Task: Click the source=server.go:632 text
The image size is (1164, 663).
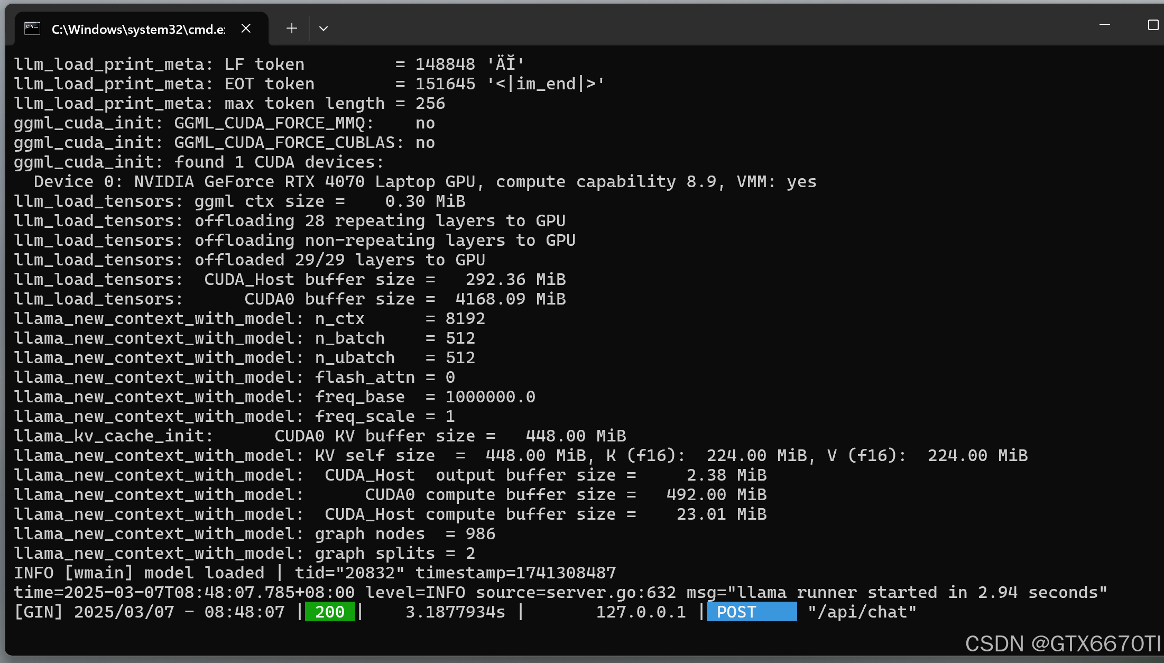Action: tap(575, 592)
